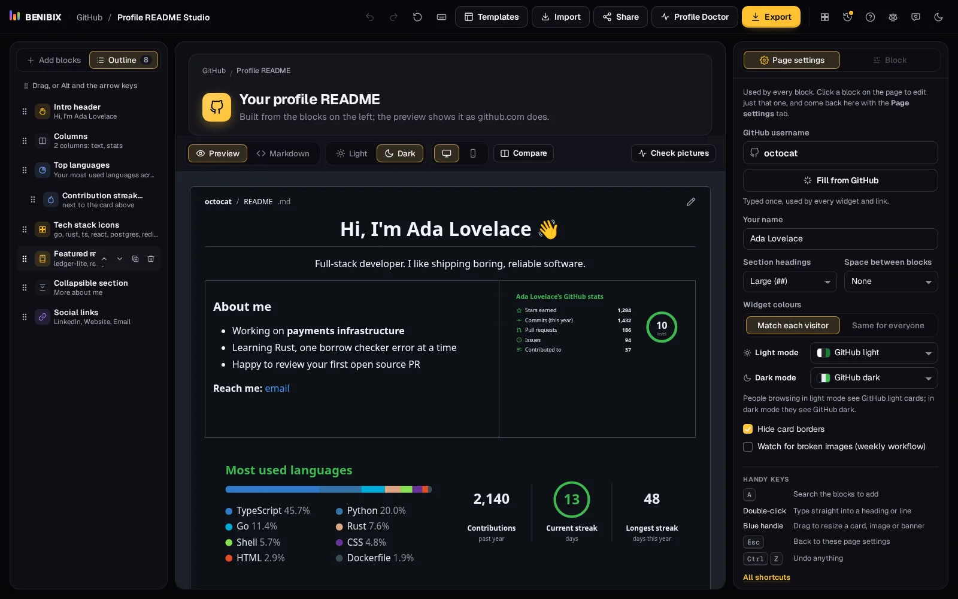Open the history clock icon with orange dot
The height and width of the screenshot is (599, 958).
coord(847,17)
